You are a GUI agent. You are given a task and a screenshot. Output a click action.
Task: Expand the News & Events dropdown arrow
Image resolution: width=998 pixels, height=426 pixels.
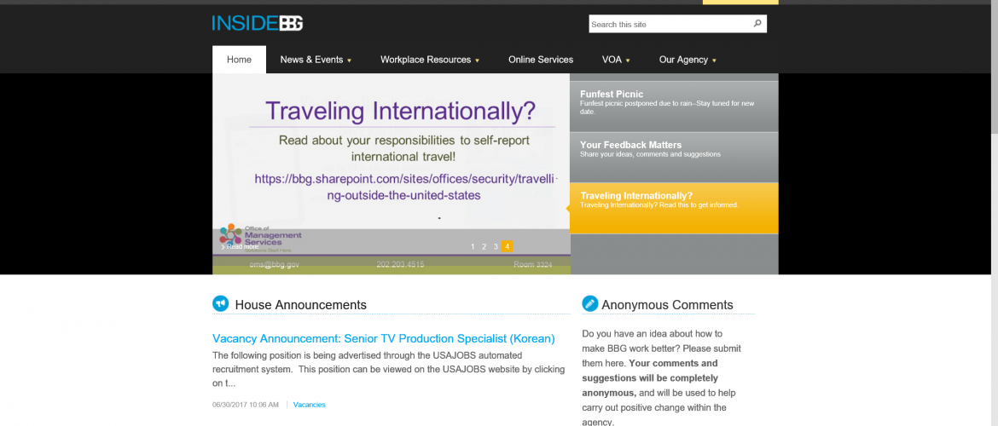click(x=349, y=60)
